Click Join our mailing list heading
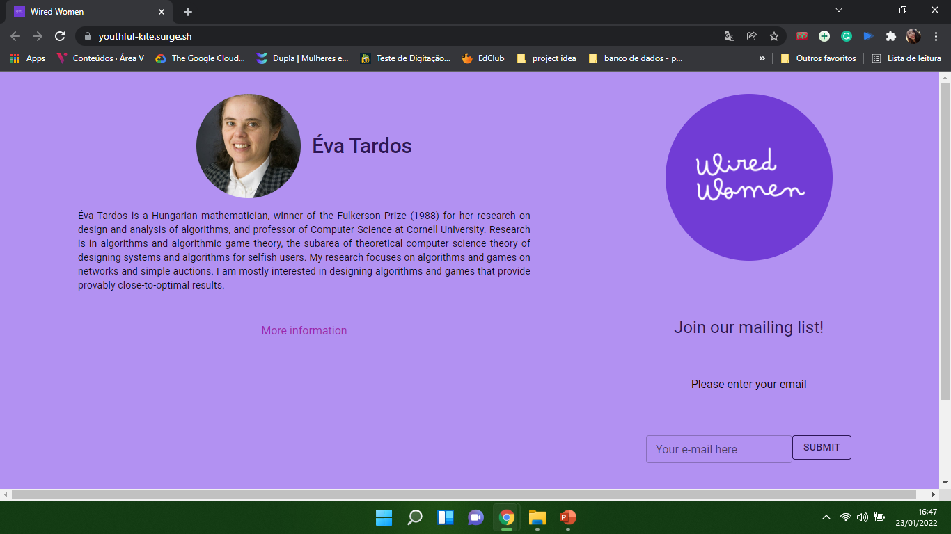 pyautogui.click(x=749, y=327)
